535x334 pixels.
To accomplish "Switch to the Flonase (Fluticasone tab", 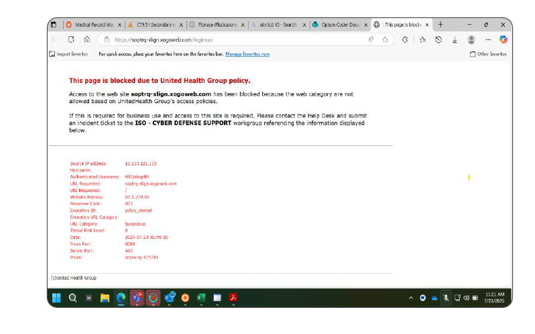I will click(217, 25).
